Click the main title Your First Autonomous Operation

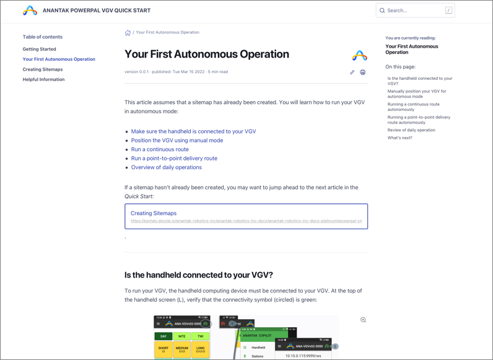click(x=207, y=54)
